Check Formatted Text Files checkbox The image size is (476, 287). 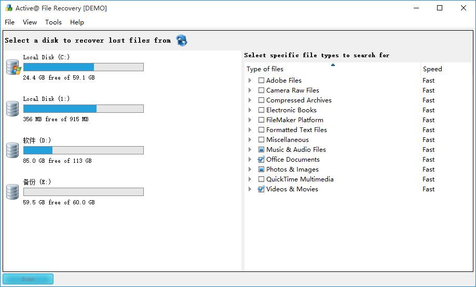tap(261, 130)
